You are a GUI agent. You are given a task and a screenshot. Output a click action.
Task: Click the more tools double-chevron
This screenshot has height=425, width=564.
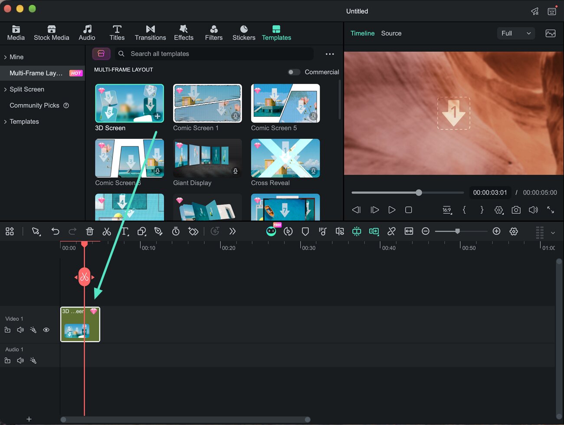(233, 231)
